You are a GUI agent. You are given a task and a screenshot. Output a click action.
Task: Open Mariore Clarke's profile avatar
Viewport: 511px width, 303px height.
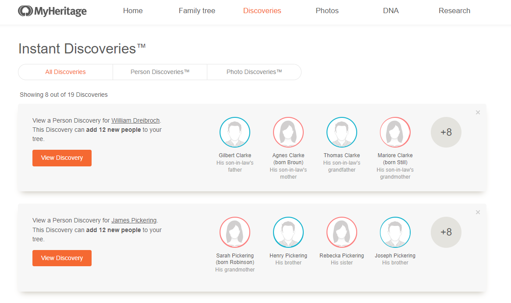pyautogui.click(x=395, y=132)
